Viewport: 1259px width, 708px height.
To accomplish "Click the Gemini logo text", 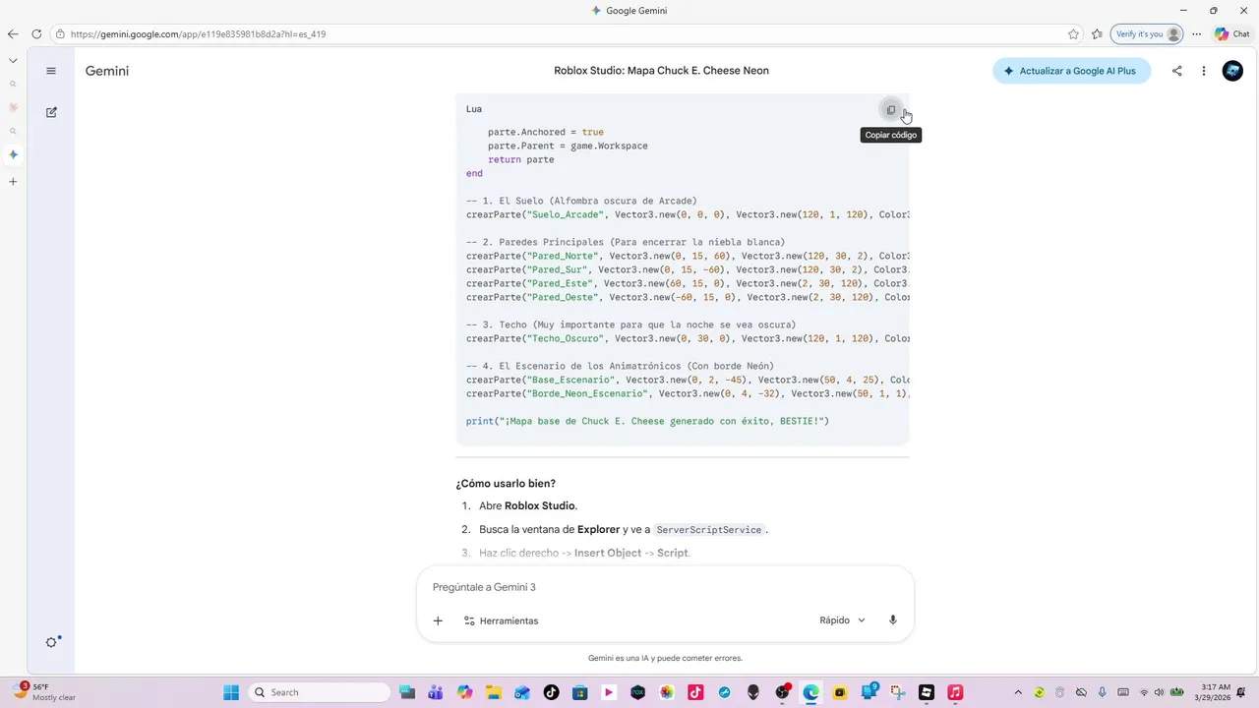I will pos(106,71).
